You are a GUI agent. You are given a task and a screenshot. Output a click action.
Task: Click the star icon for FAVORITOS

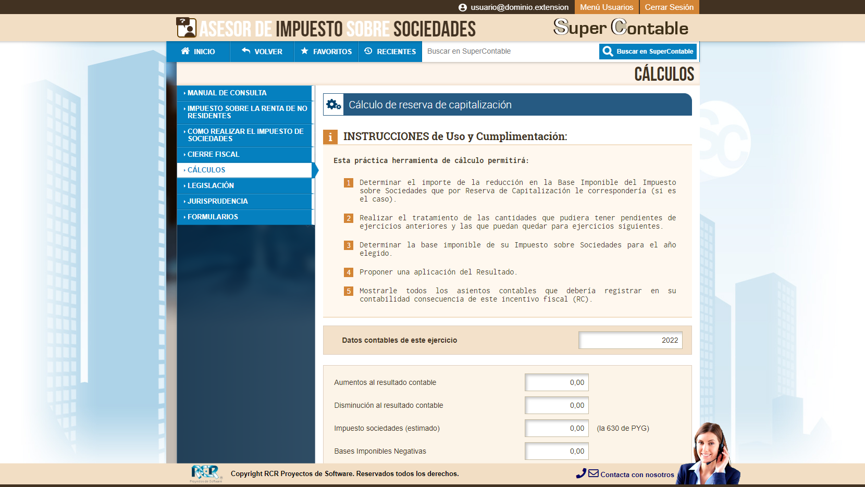(x=305, y=51)
